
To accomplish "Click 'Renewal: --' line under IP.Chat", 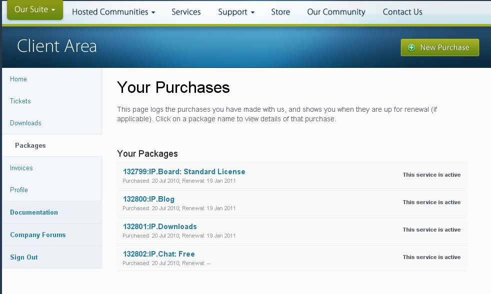I will 166,264.
